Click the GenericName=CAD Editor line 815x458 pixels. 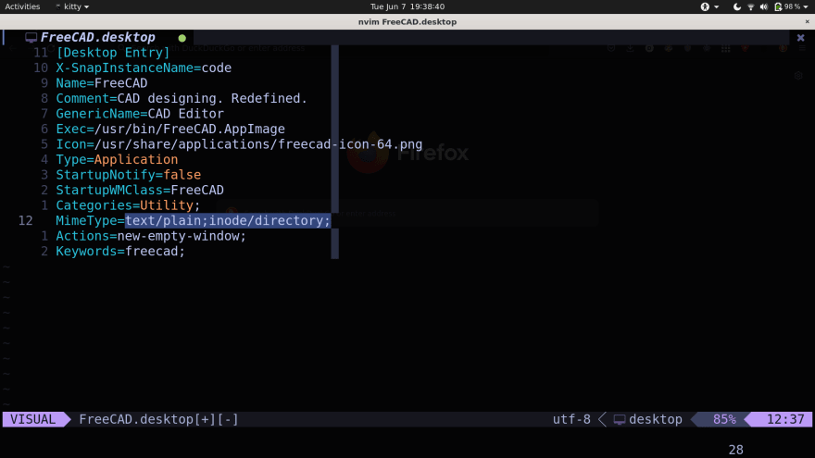click(140, 114)
